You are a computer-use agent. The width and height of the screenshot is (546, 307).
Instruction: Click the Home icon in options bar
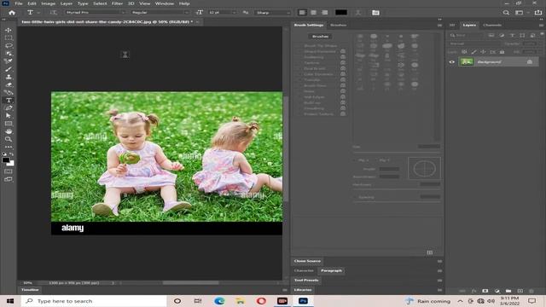[x=12, y=13]
